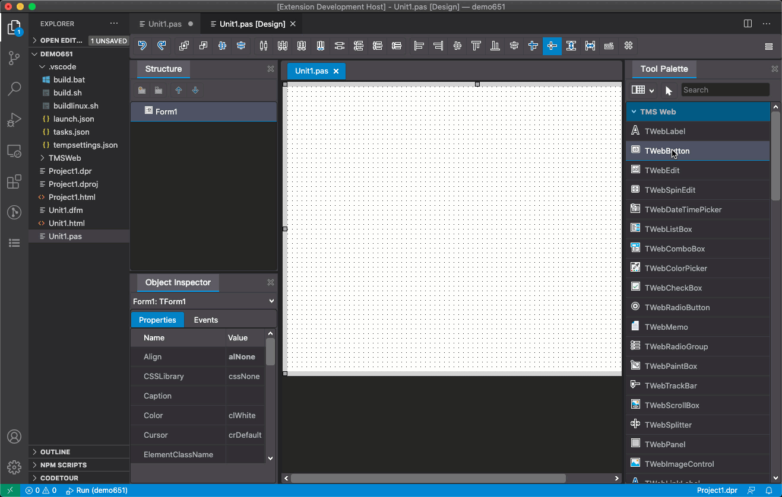Click the grid icon ending the designer toolbar
The height and width of the screenshot is (497, 782).
628,46
